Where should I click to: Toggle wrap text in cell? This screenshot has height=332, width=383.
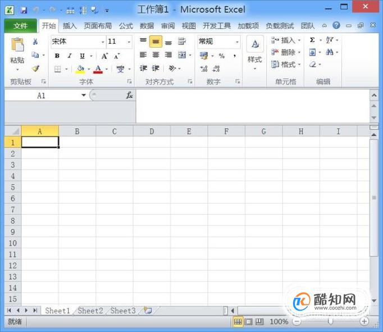tap(182, 42)
